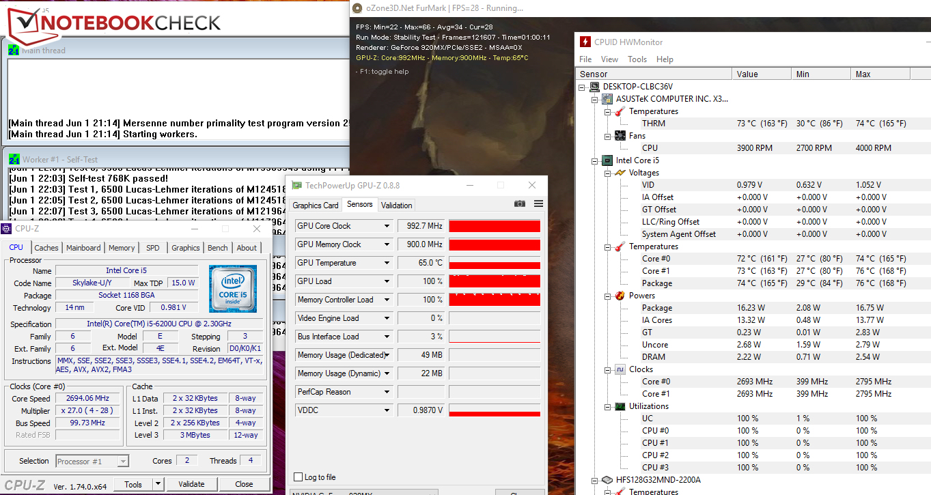The image size is (931, 495).
Task: Click the About tab in CPU-Z
Action: 247,248
